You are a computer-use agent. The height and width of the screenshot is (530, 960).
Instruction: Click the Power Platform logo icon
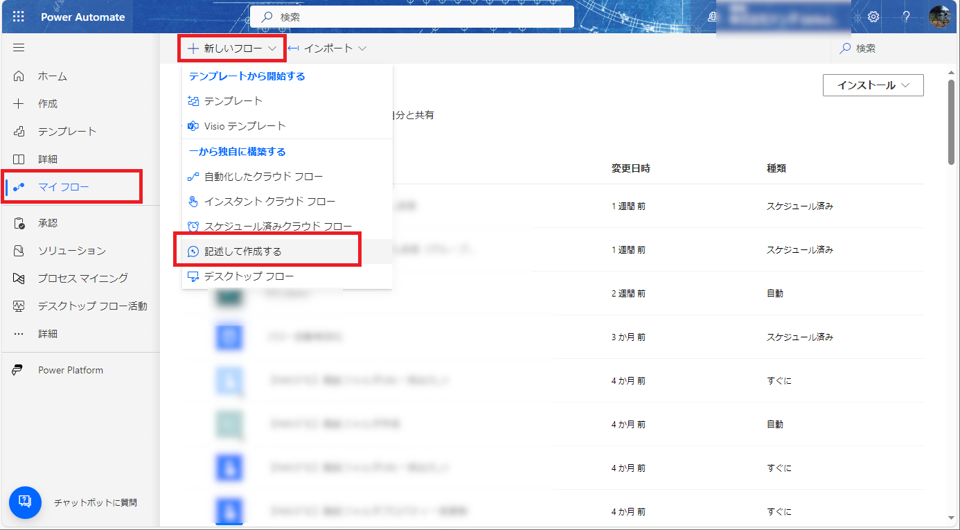(19, 370)
